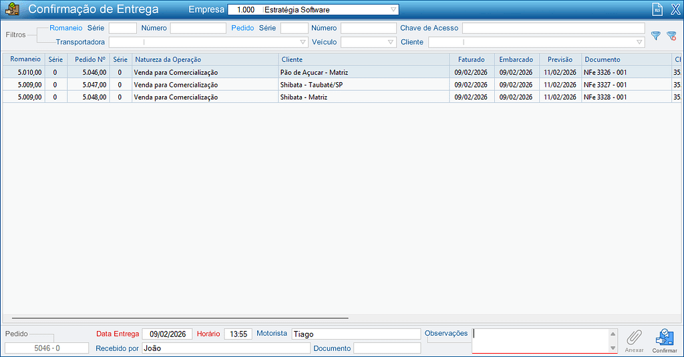Click the Horário time field
The width and height of the screenshot is (684, 357).
click(x=238, y=334)
